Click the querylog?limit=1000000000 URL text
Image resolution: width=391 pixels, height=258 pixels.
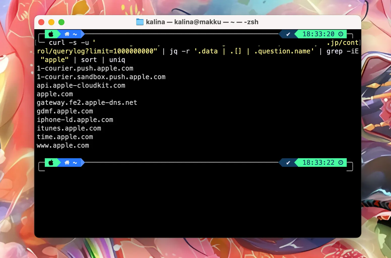coord(105,51)
